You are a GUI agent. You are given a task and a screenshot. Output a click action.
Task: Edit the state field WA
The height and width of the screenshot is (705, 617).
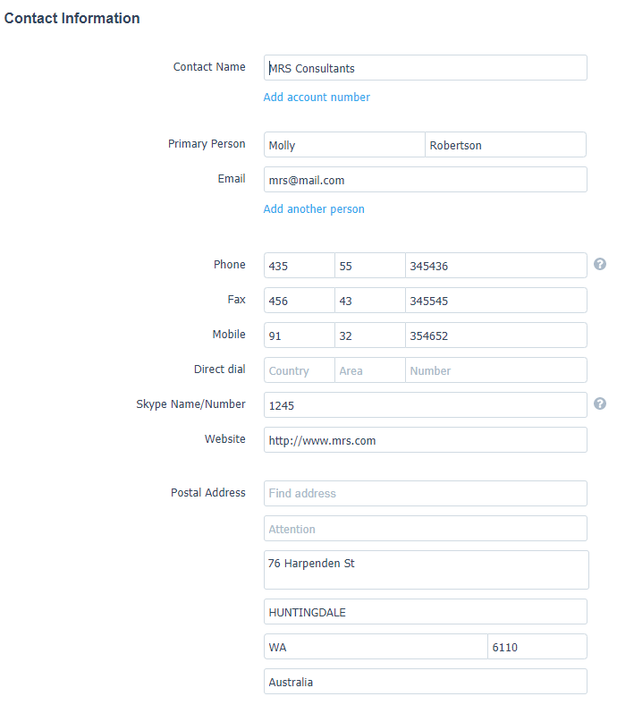pos(376,647)
